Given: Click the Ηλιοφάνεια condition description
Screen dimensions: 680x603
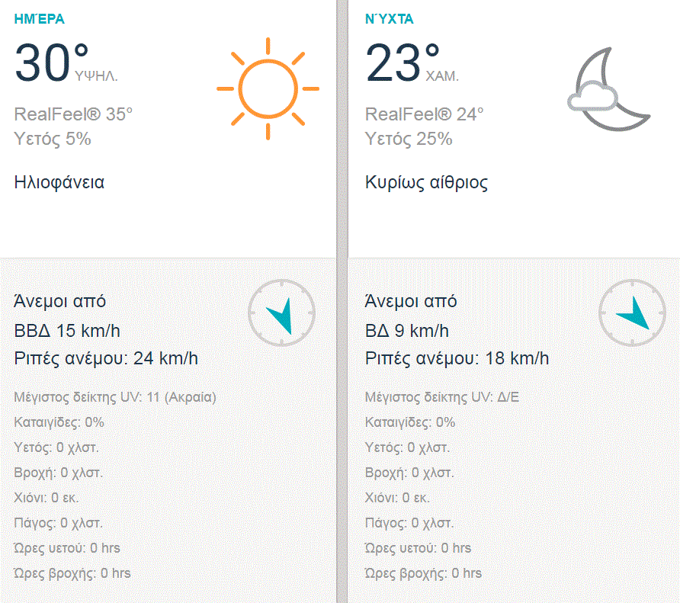Looking at the screenshot, I should click(59, 182).
